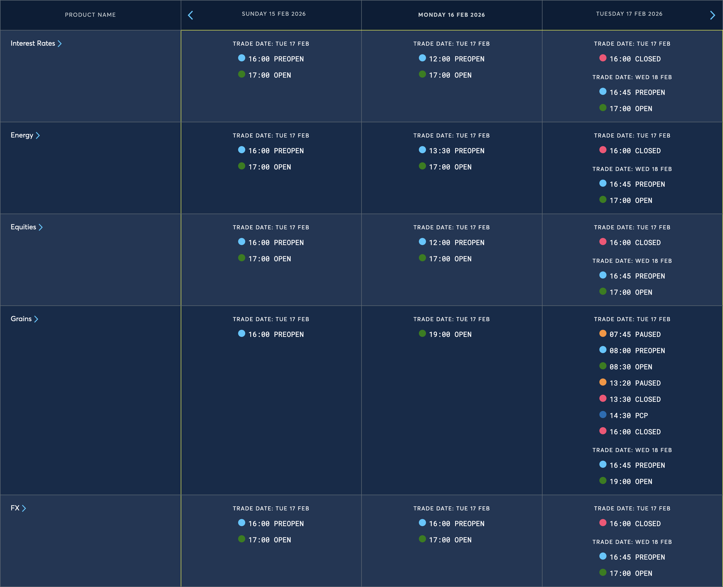Screen dimensions: 723x587
Task: Expand the Energy chevron arrow
Action: tap(38, 136)
